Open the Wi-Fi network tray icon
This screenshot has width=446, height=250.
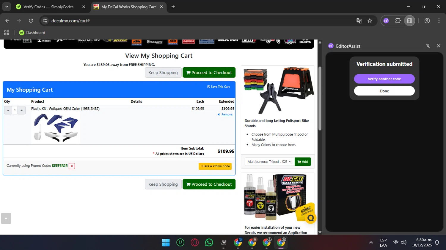(395, 243)
